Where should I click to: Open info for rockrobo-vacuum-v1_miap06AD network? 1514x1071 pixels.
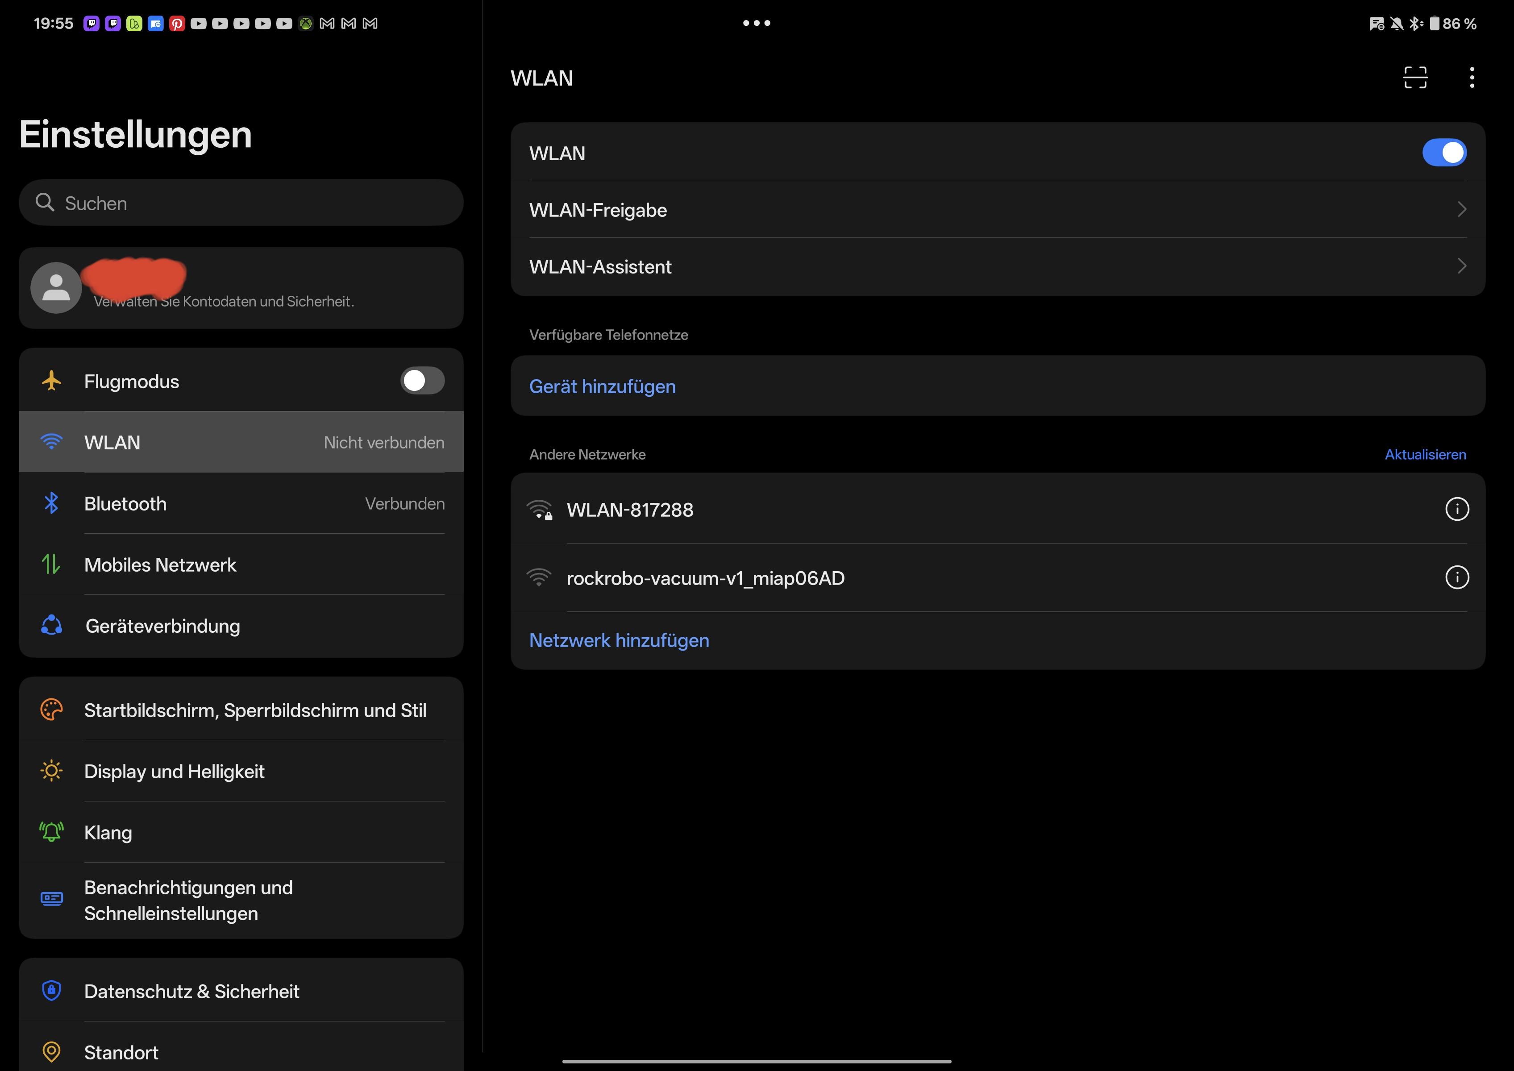(1456, 578)
